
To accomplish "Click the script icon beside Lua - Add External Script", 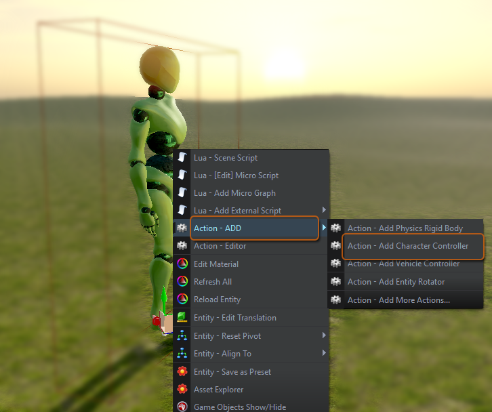I will [182, 210].
